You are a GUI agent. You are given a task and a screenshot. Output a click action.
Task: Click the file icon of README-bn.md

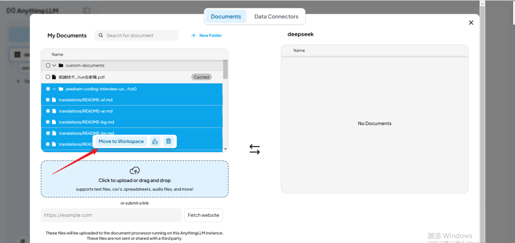pos(54,133)
